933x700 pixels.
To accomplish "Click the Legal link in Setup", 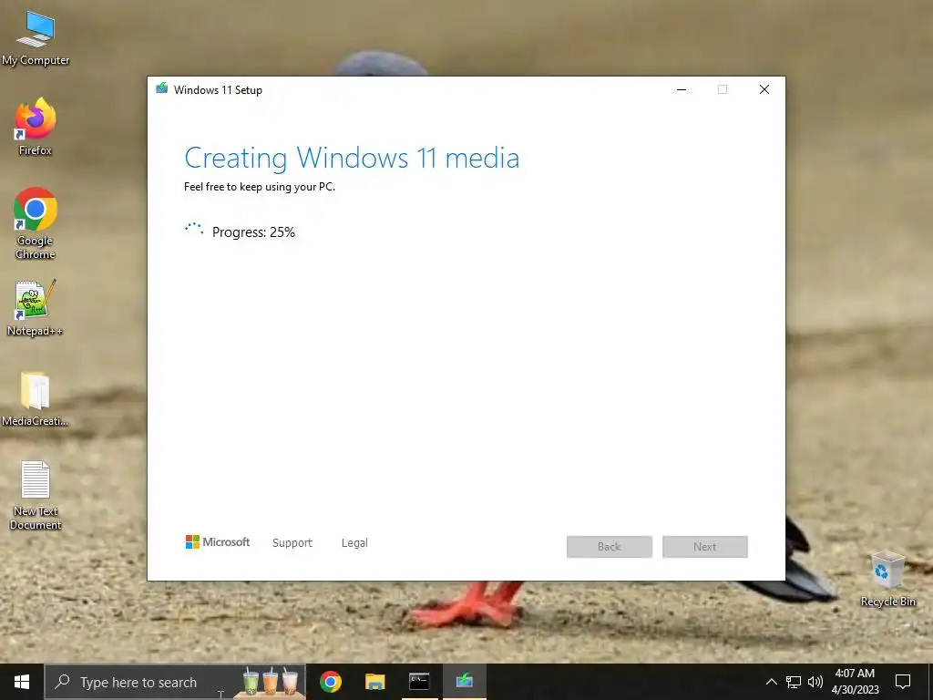I will point(354,543).
